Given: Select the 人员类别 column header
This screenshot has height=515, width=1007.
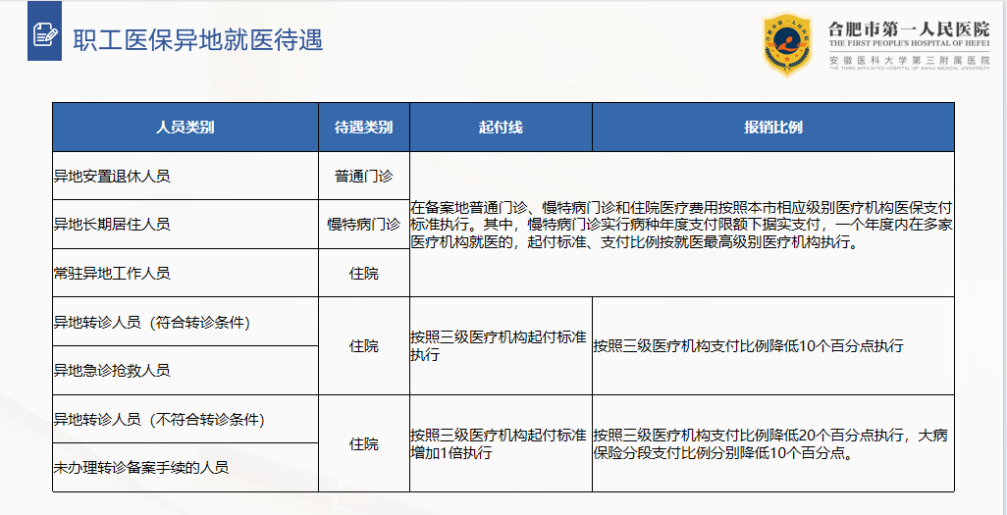Looking at the screenshot, I should [x=185, y=128].
